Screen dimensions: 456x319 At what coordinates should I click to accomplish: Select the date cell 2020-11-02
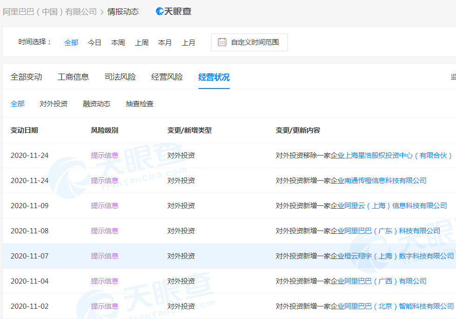[30, 306]
